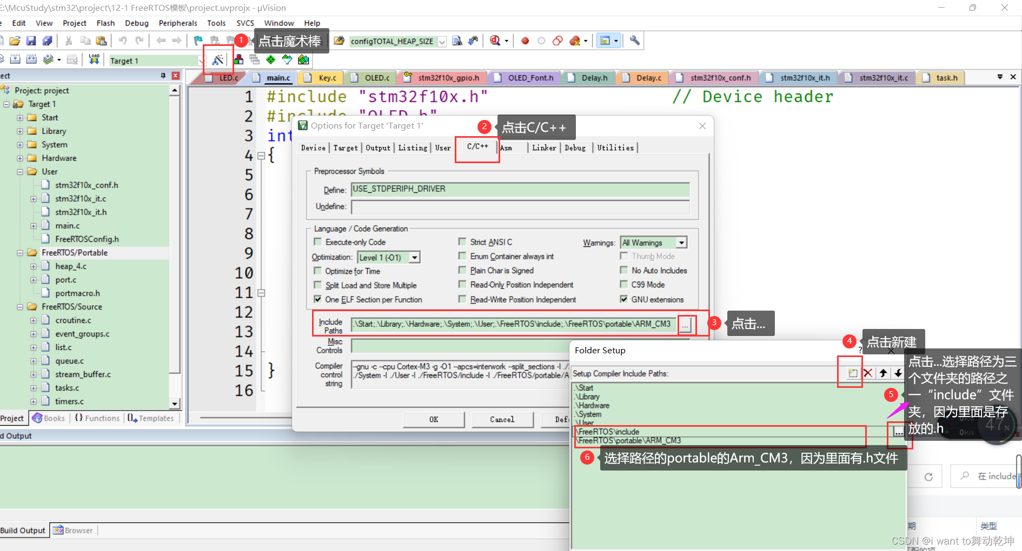Image resolution: width=1022 pixels, height=551 pixels.
Task: Expand the Library folder node
Action: click(20, 131)
